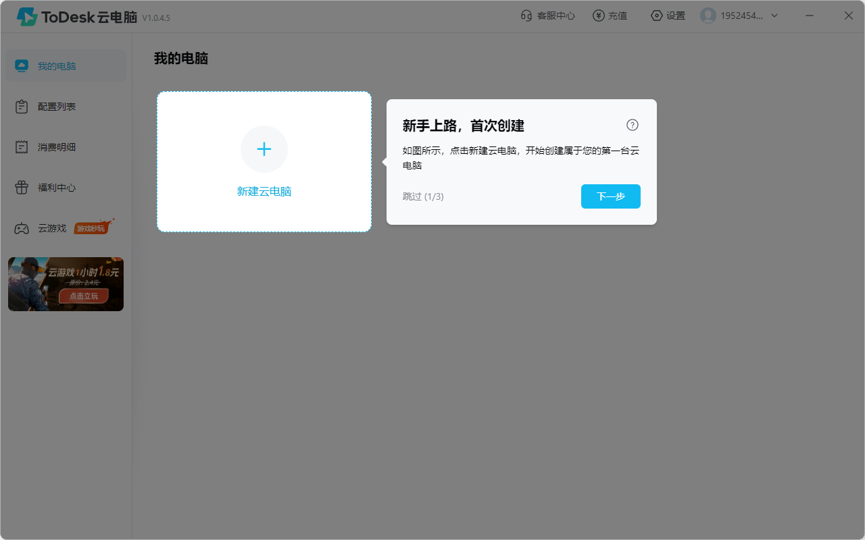Open the 充值 recharge page

point(610,15)
